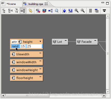Click the frame-all-shapes blue icon

click(70, 11)
